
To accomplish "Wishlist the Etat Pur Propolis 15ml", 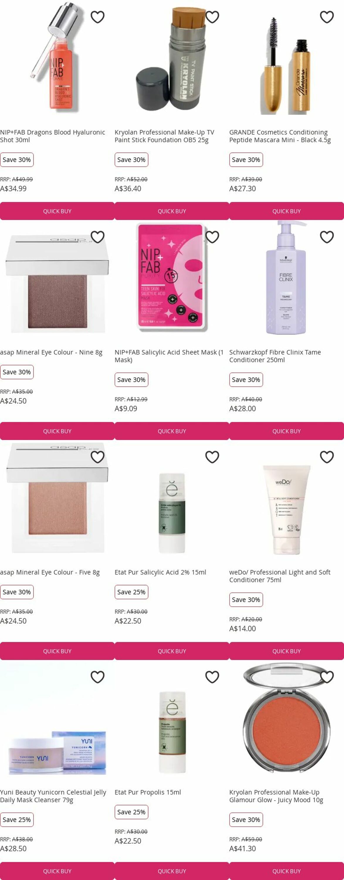I will click(212, 677).
